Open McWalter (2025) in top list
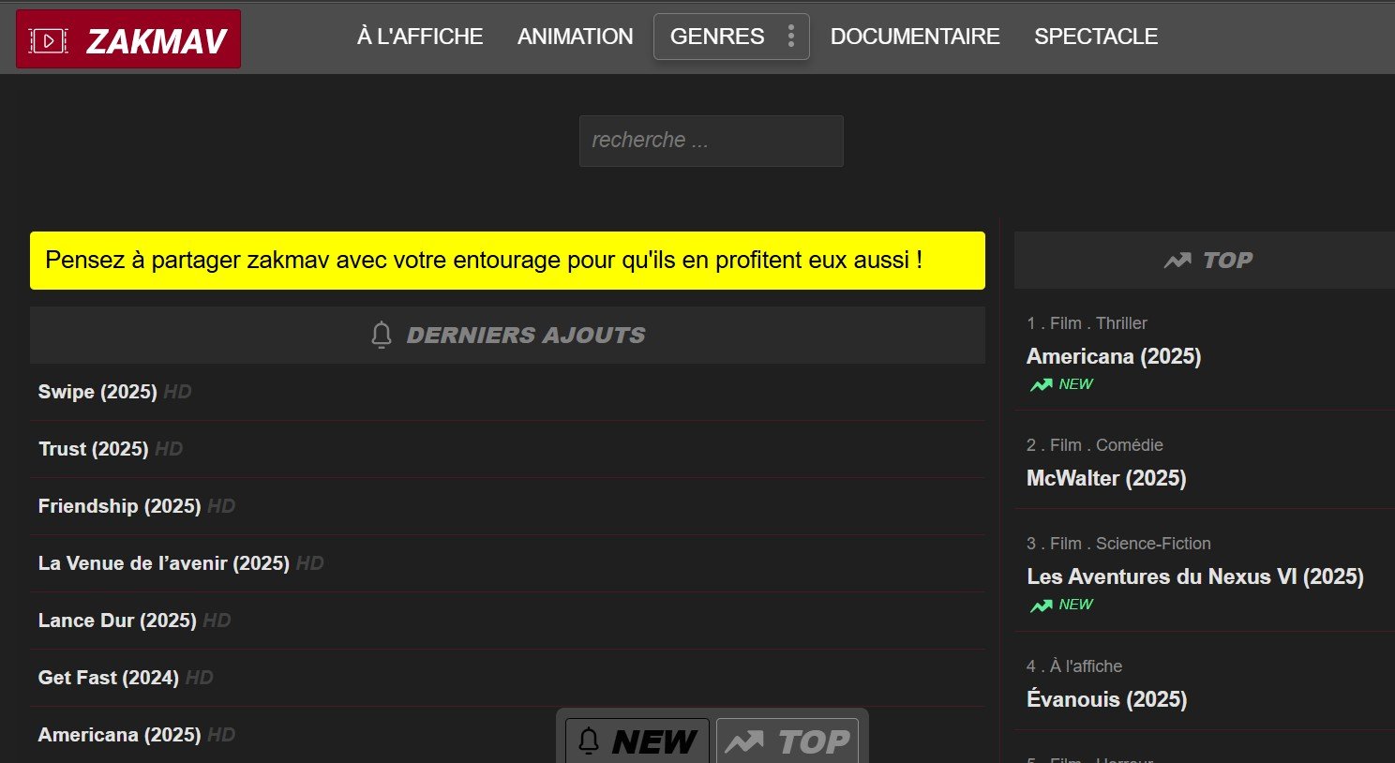 coord(1106,478)
